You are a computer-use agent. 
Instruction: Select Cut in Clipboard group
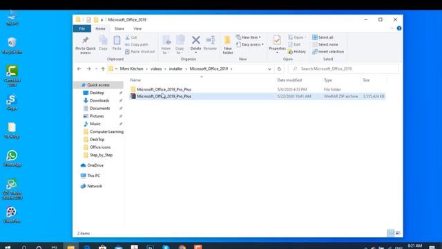coord(131,37)
